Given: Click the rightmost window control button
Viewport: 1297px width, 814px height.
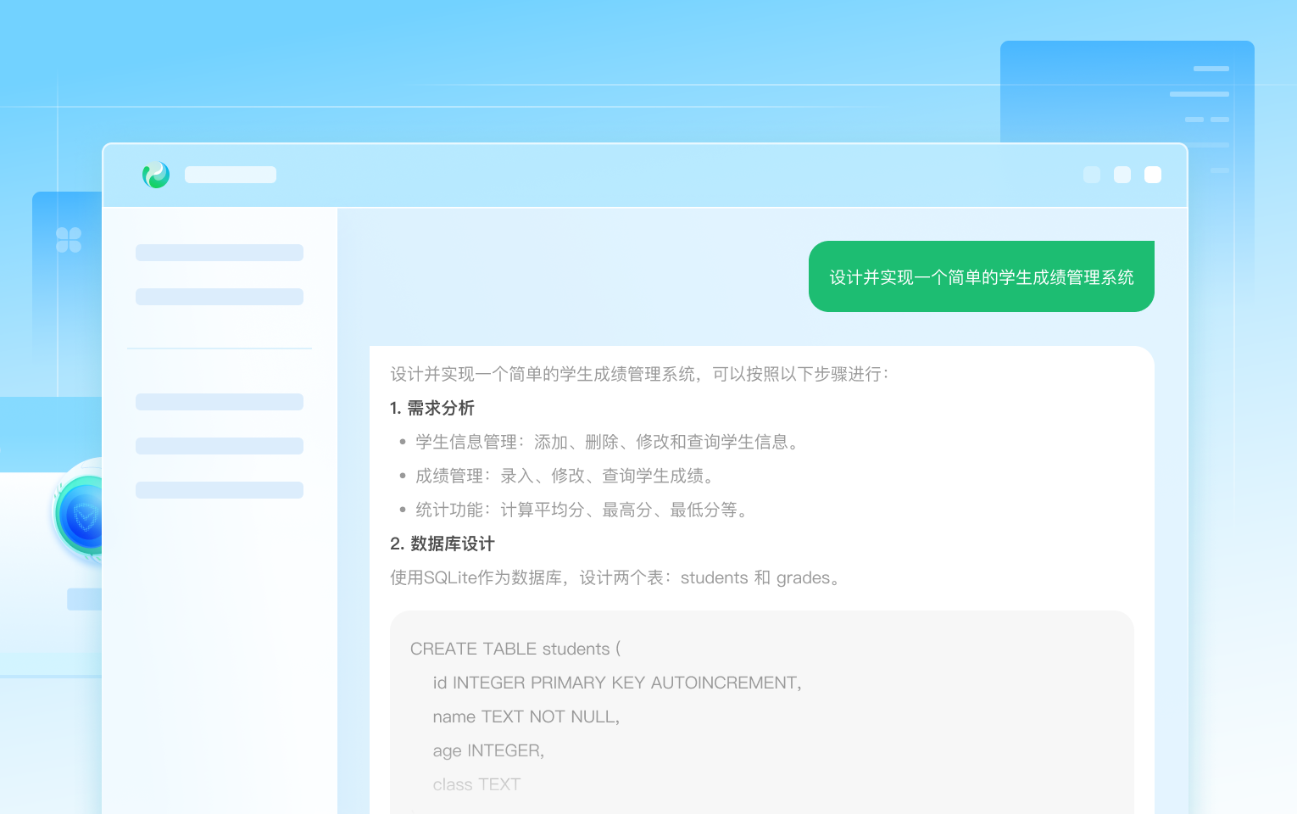Looking at the screenshot, I should point(1153,175).
